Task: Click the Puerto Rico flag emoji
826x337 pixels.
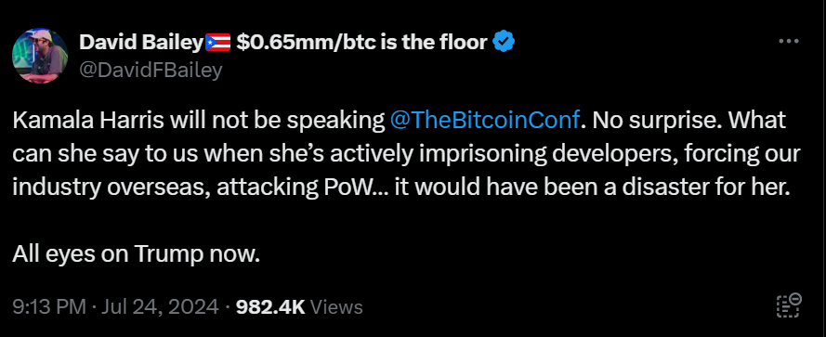Action: 217,42
